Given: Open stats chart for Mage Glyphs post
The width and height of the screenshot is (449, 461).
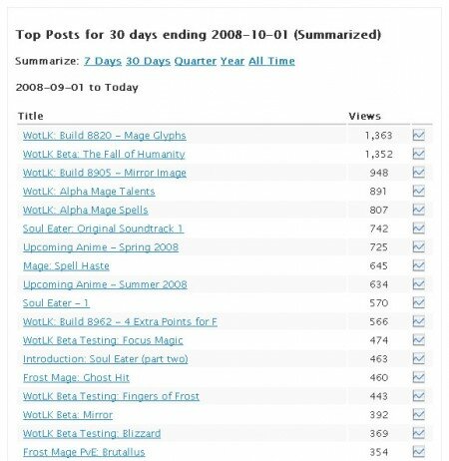Looking at the screenshot, I should [x=419, y=135].
